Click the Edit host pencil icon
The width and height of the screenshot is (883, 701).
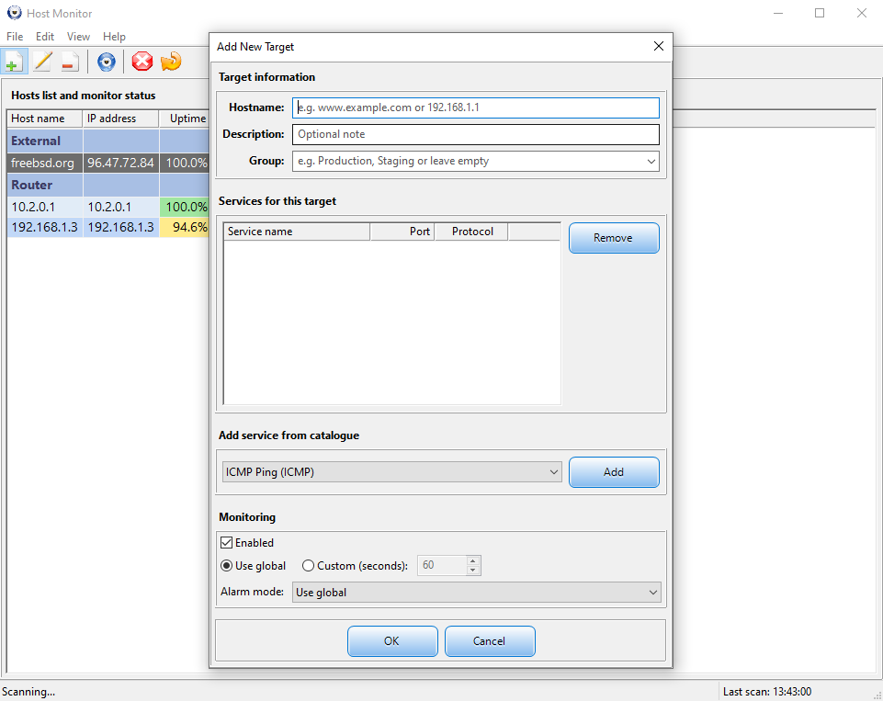click(x=41, y=61)
